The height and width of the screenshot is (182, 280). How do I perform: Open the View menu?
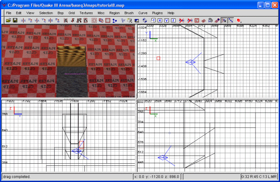pos(30,13)
